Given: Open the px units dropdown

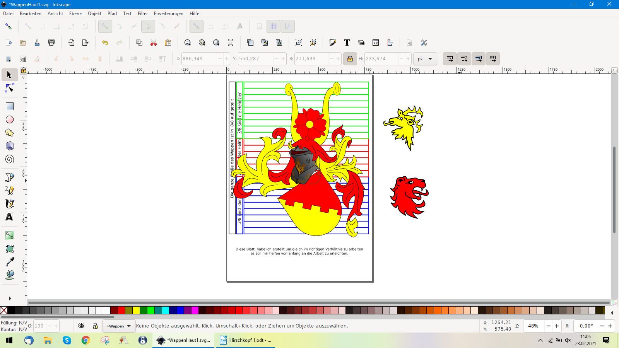Looking at the screenshot, I should point(425,59).
